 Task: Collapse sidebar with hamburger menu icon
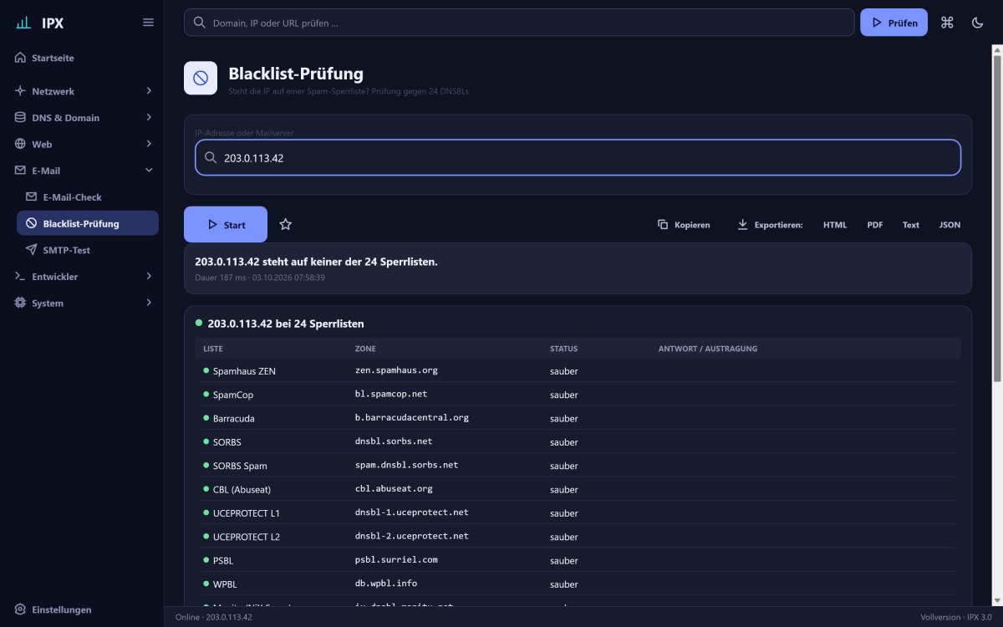(148, 23)
